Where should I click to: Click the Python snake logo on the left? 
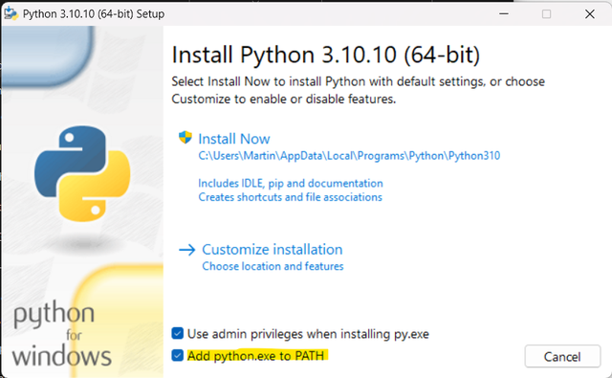(82, 173)
